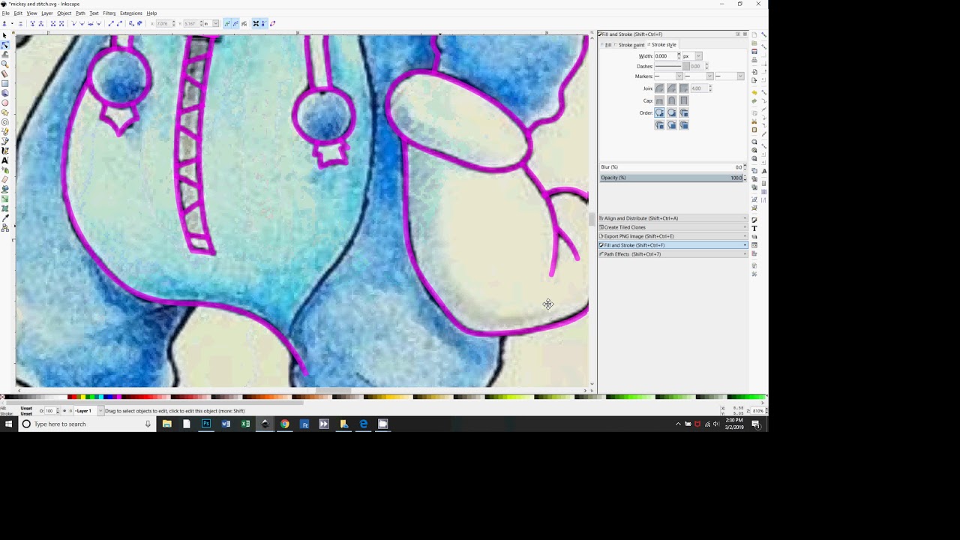Choose first paint Order option
960x540 pixels.
[x=660, y=112]
